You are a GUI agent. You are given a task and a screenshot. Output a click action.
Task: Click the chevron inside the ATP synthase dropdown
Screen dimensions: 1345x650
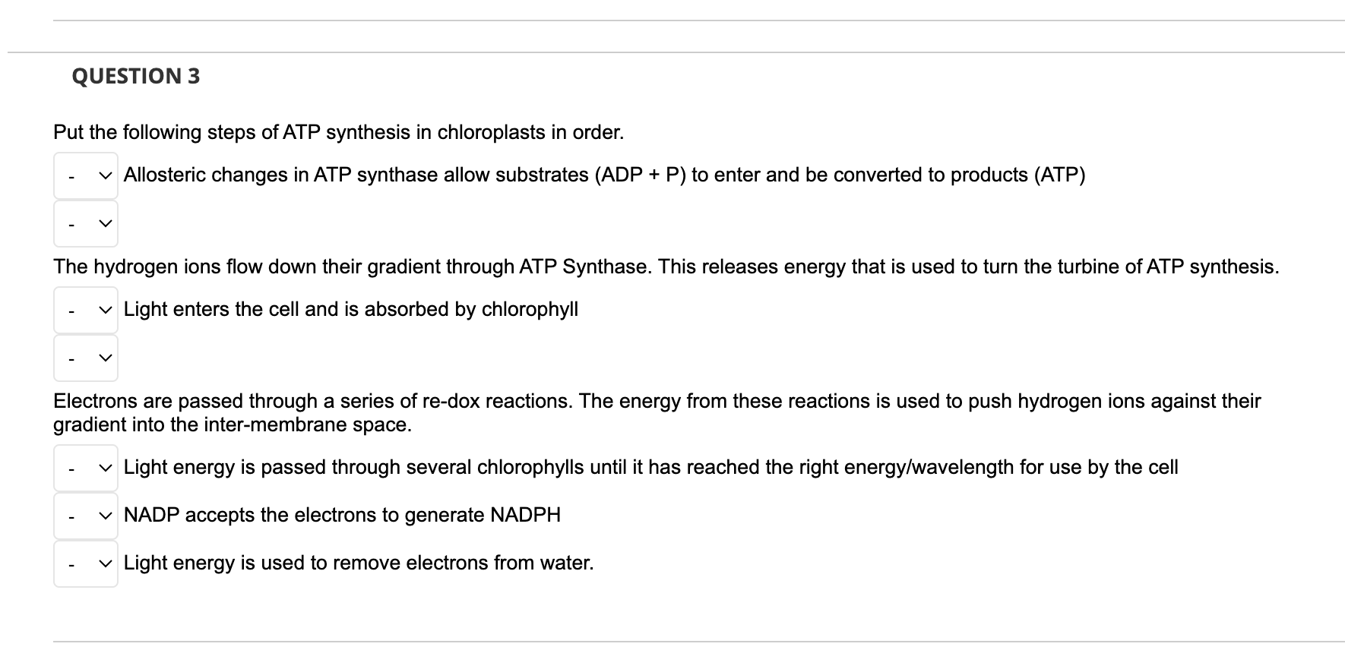105,175
